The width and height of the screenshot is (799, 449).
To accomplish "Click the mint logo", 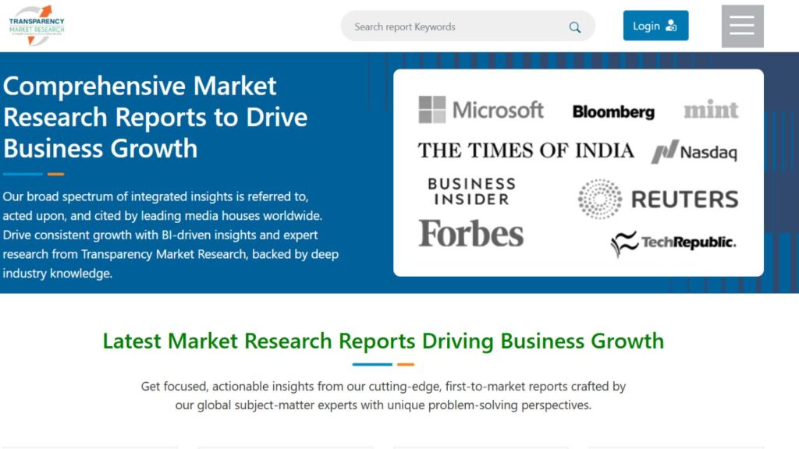I will pyautogui.click(x=711, y=111).
